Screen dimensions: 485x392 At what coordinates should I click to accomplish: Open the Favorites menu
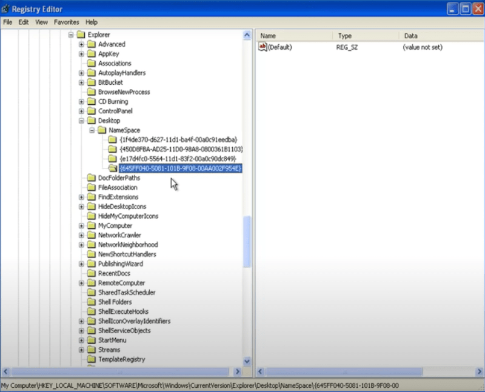67,22
